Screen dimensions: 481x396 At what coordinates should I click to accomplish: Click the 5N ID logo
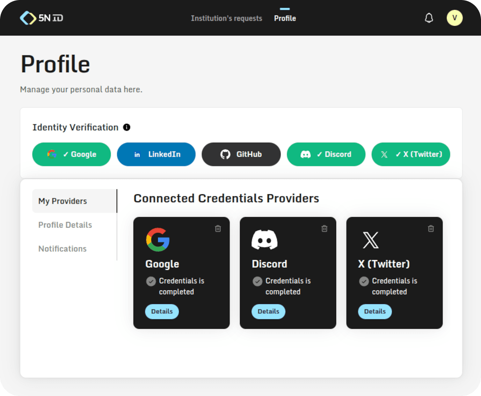(x=41, y=18)
